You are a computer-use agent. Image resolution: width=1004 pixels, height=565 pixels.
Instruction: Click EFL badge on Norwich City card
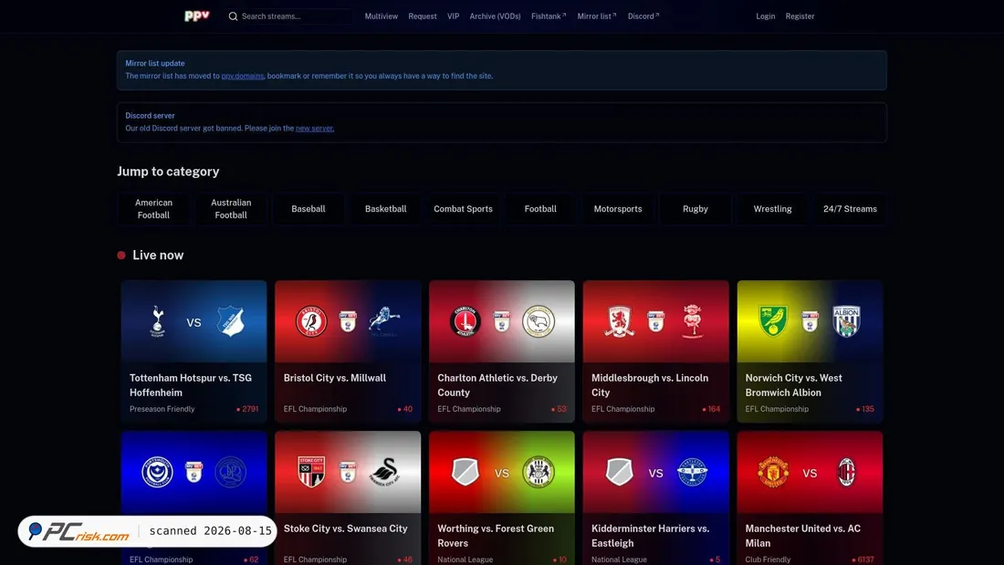pos(810,321)
